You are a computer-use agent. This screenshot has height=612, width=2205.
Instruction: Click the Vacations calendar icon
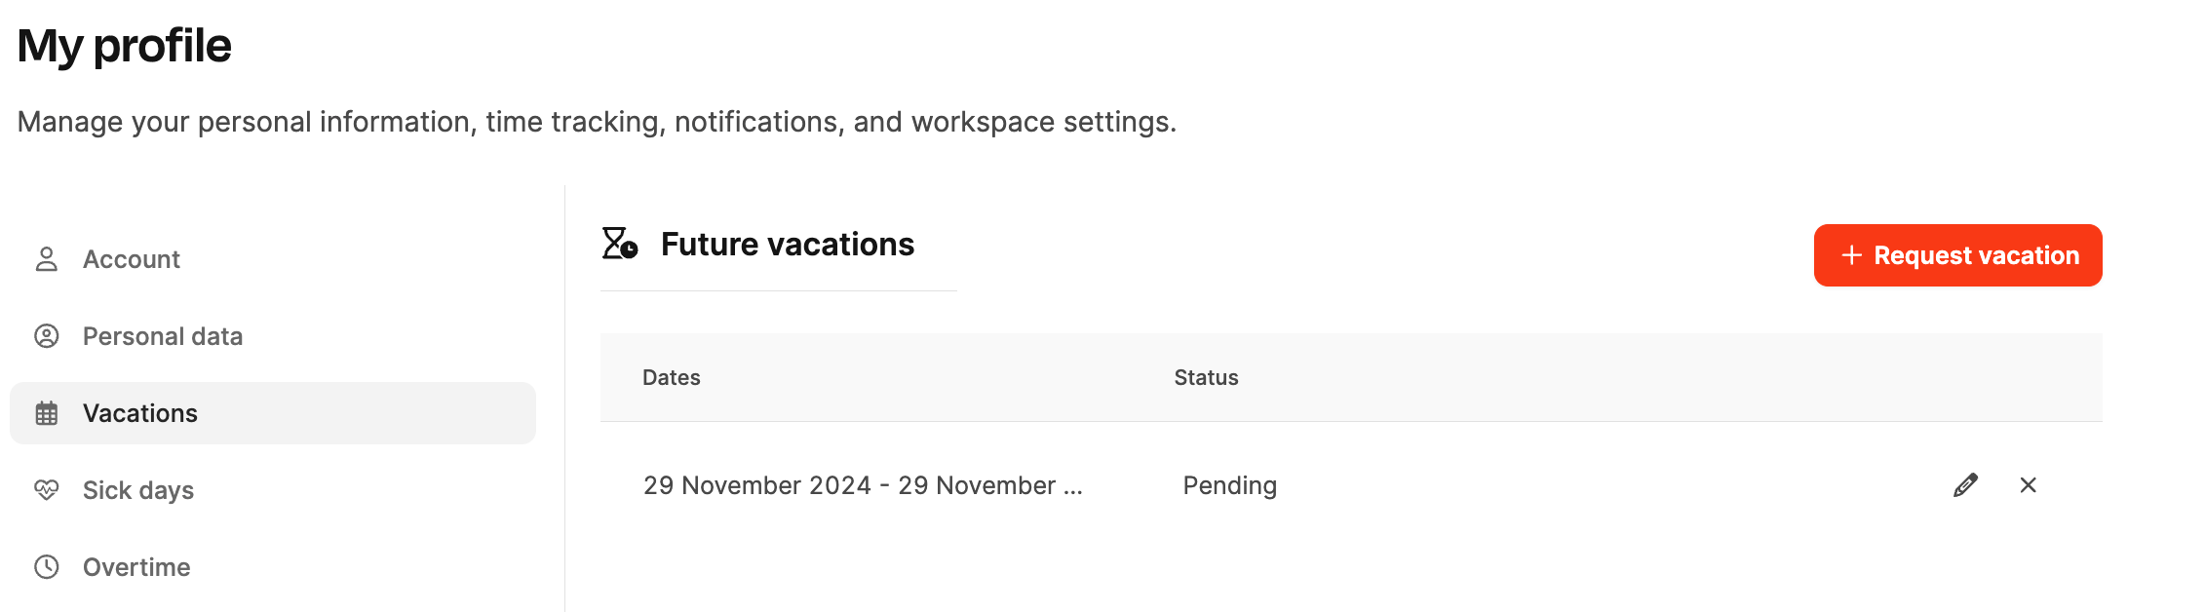(x=47, y=413)
